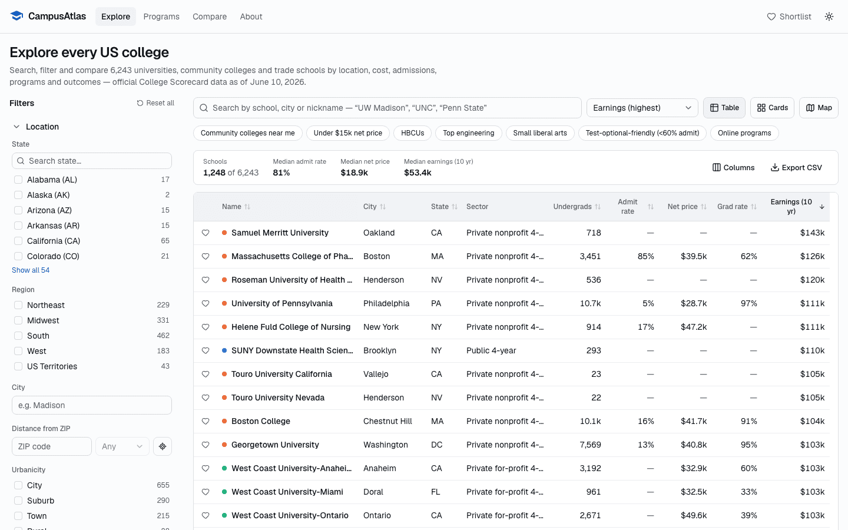Toggle the light/dark theme sun icon
This screenshot has height=530, width=848.
(x=829, y=16)
